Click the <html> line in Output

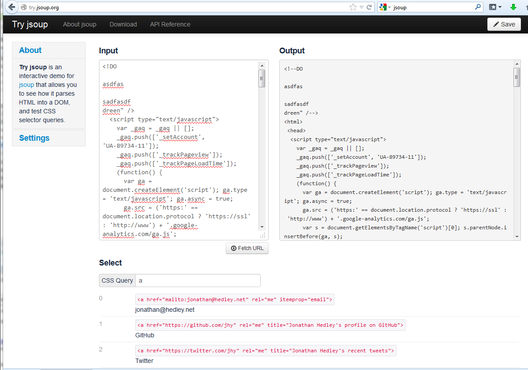pos(293,122)
